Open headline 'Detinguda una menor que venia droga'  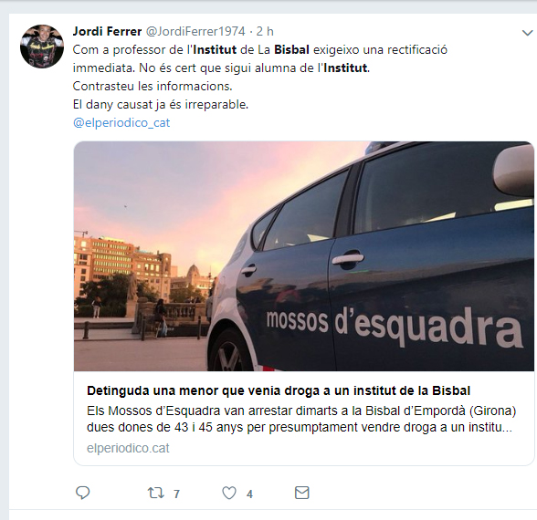pos(279,390)
